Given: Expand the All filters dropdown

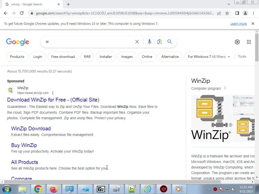Looking at the screenshot, I should (221, 57).
